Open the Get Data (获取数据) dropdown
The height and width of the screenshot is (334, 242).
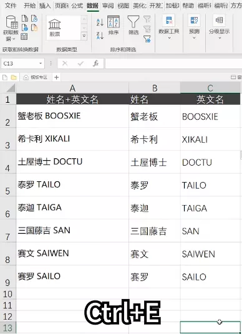(11, 29)
